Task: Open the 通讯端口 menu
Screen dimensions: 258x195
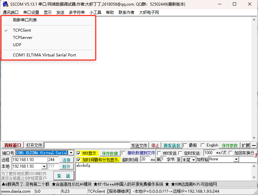Action: 10,13
